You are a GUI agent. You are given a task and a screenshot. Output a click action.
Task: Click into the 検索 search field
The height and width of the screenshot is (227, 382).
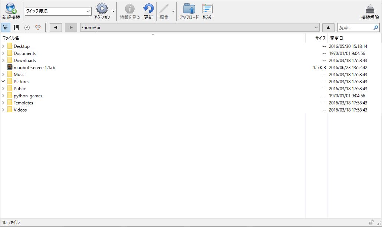(355, 27)
